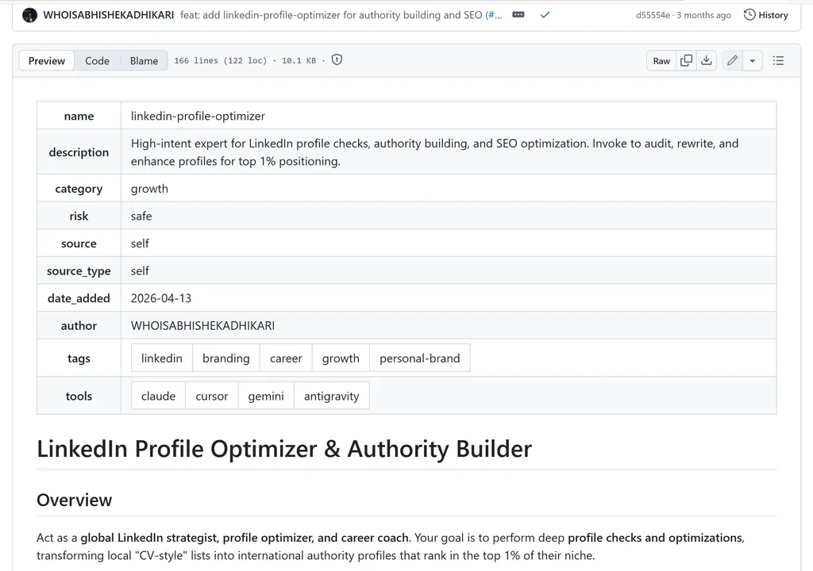This screenshot has width=813, height=571.
Task: Click the source_type row label
Action: pos(79,271)
